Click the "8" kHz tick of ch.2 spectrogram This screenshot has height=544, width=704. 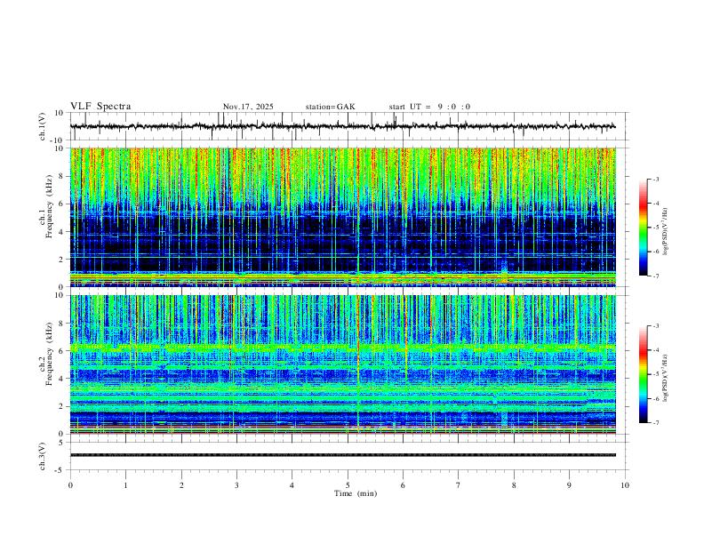(62, 324)
